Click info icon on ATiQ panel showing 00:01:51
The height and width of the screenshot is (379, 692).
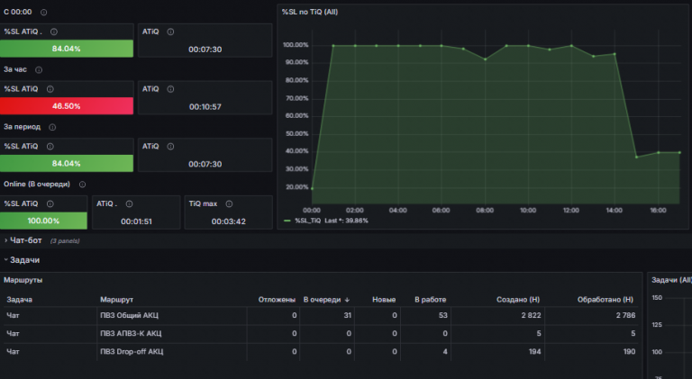click(x=130, y=203)
